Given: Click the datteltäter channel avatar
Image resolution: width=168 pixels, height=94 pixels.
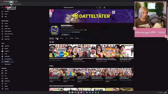Looking at the screenshot, I should tap(55, 30).
